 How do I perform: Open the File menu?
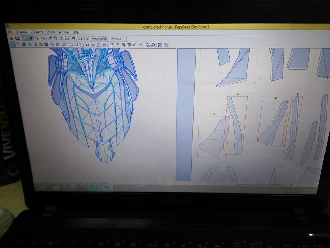10,32
